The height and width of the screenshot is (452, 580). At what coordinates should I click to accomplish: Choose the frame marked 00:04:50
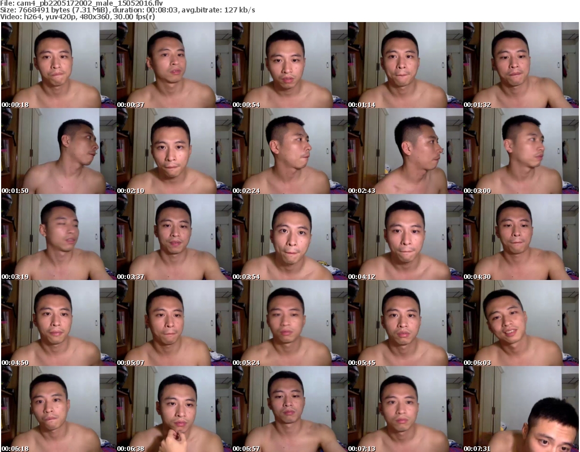(x=59, y=323)
